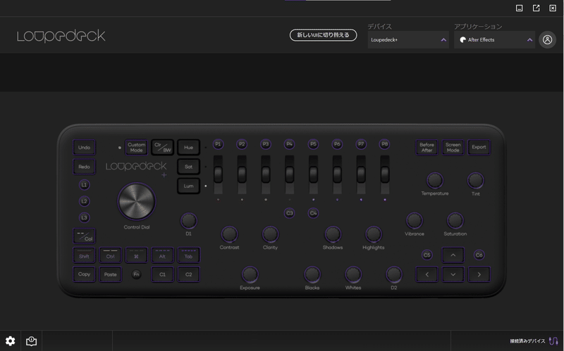Click the Tab key
Screen dimensions: 564x351
point(188,255)
